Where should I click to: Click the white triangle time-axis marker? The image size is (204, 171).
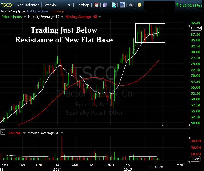[x=163, y=126]
